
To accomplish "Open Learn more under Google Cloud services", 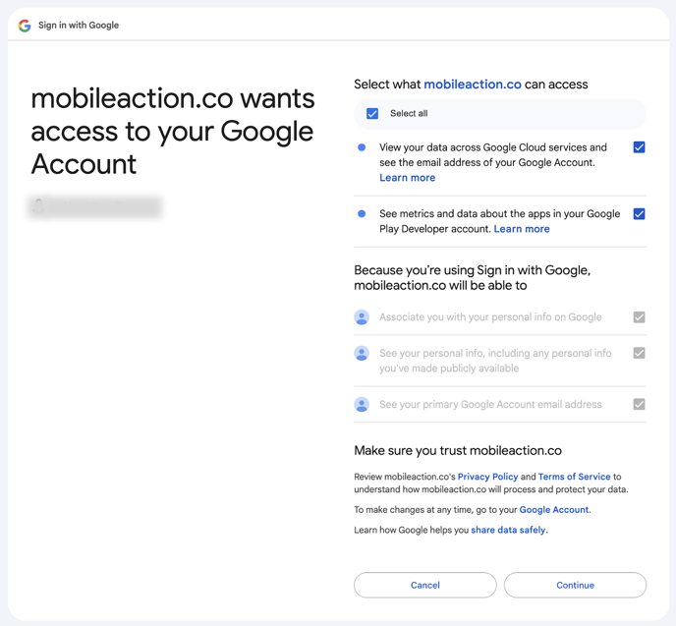I will [407, 178].
